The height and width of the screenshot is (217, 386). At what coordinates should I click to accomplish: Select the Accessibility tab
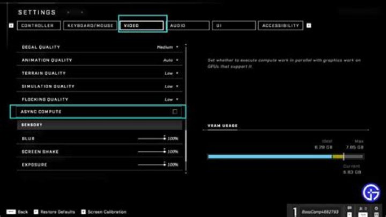pos(280,25)
